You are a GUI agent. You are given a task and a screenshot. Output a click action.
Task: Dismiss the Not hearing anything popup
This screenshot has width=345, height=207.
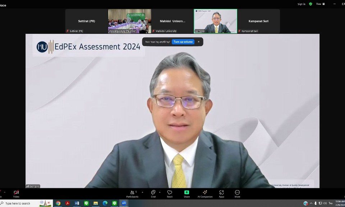[199, 42]
